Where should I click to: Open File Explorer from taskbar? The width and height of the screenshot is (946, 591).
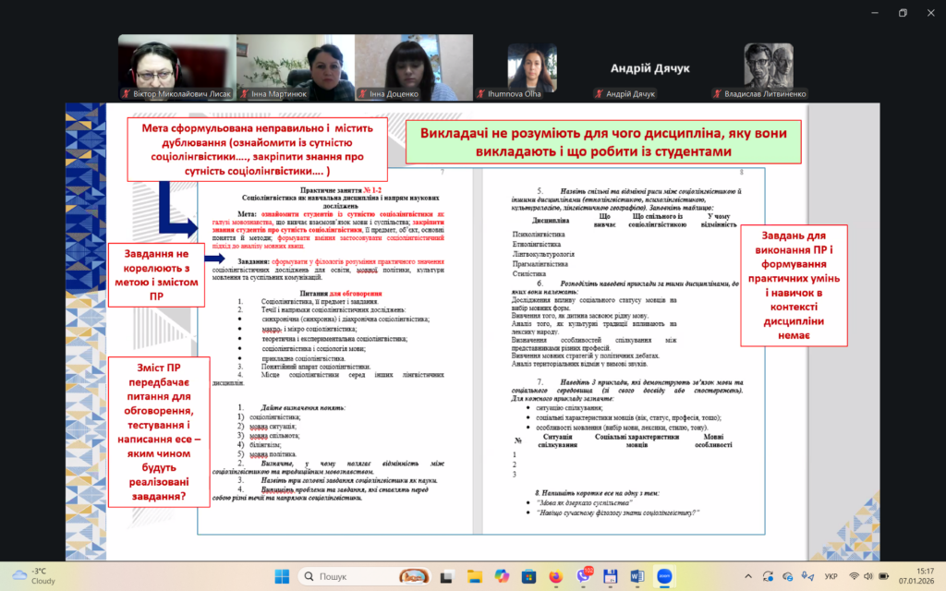point(474,575)
